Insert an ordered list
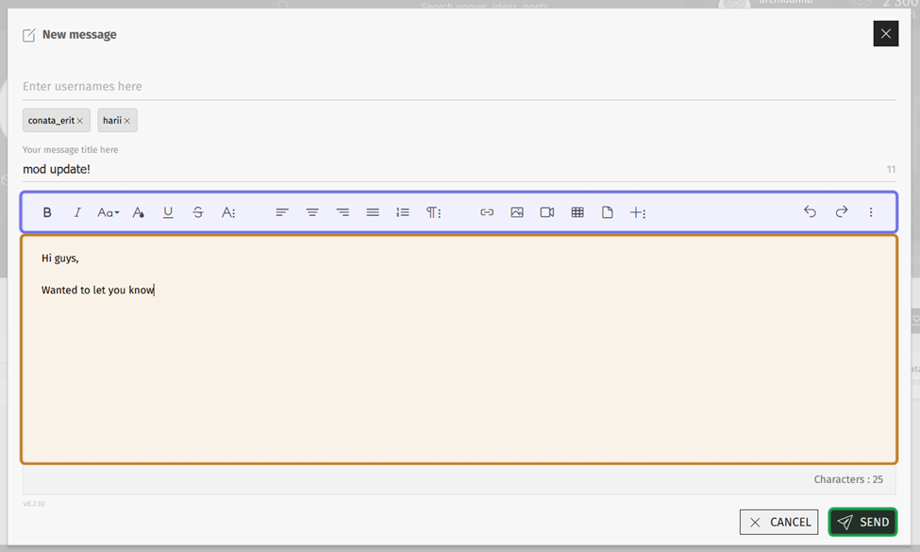920x552 pixels. point(403,212)
